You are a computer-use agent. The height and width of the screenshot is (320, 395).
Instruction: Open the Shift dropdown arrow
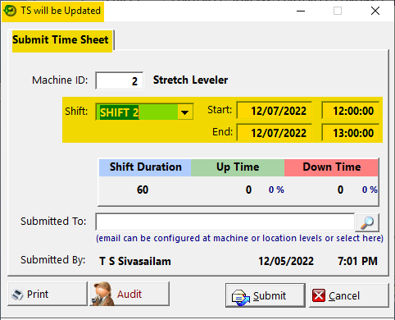click(x=185, y=112)
